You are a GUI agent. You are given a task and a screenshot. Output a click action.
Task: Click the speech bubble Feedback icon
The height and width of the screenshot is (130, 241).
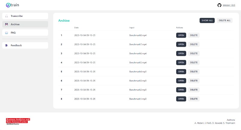[x=6, y=45]
